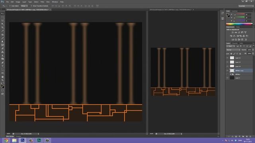Click the delete layer trash icon
Viewport: 255px width, 143px height.
[250, 137]
